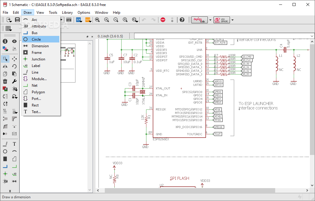Open the Grid settings icon
Viewport: 315px width, 201px height.
coord(8,28)
